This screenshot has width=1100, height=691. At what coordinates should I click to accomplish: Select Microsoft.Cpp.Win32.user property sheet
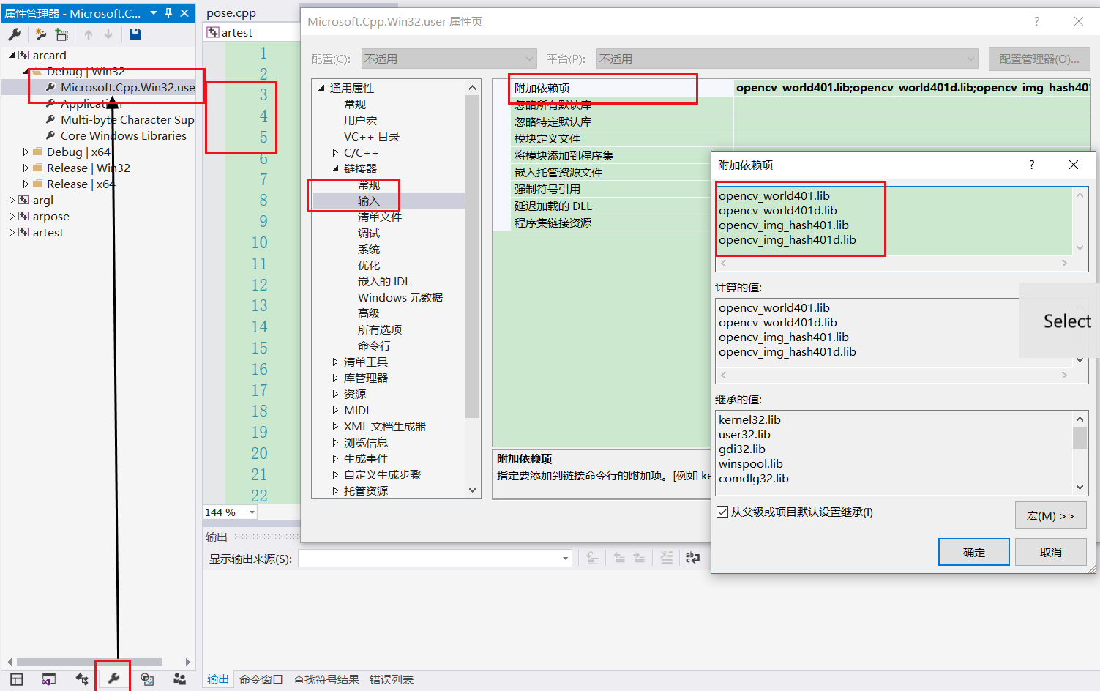point(128,87)
